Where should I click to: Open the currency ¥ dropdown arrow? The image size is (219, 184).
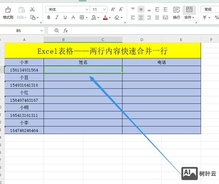coord(209,18)
